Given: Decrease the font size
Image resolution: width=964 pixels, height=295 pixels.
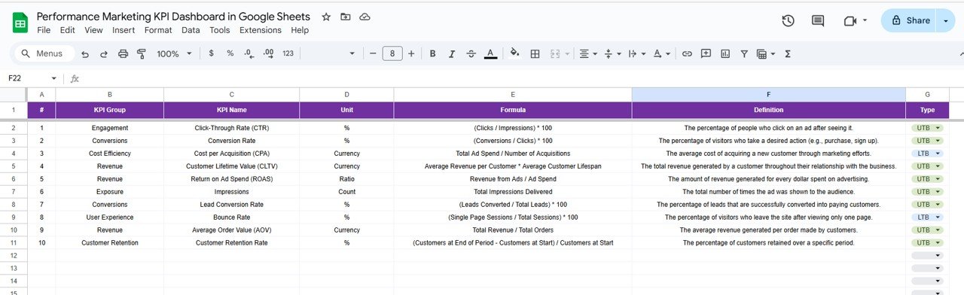Looking at the screenshot, I should coord(372,53).
